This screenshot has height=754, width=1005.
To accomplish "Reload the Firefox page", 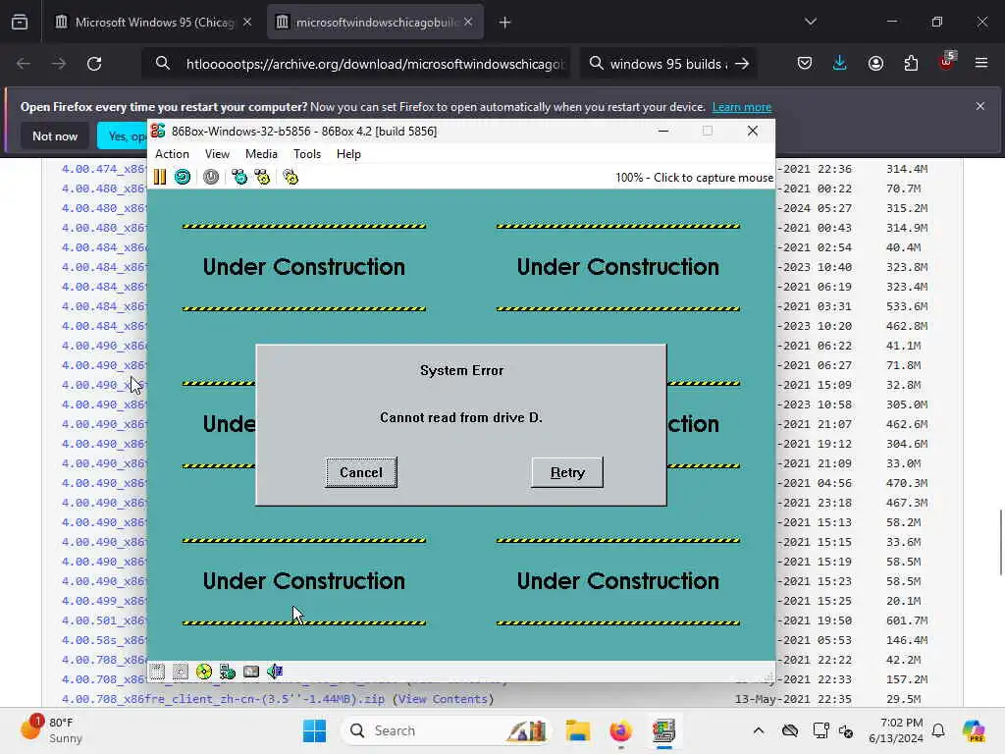I will (x=94, y=64).
